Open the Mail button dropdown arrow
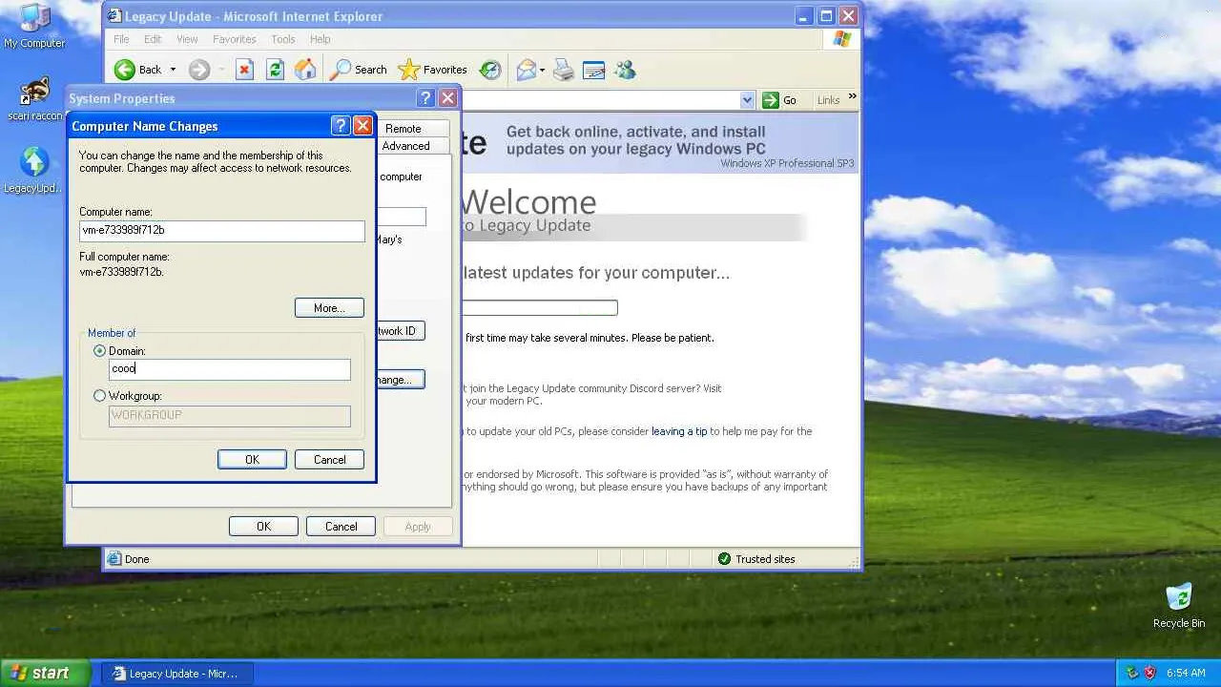 point(542,70)
